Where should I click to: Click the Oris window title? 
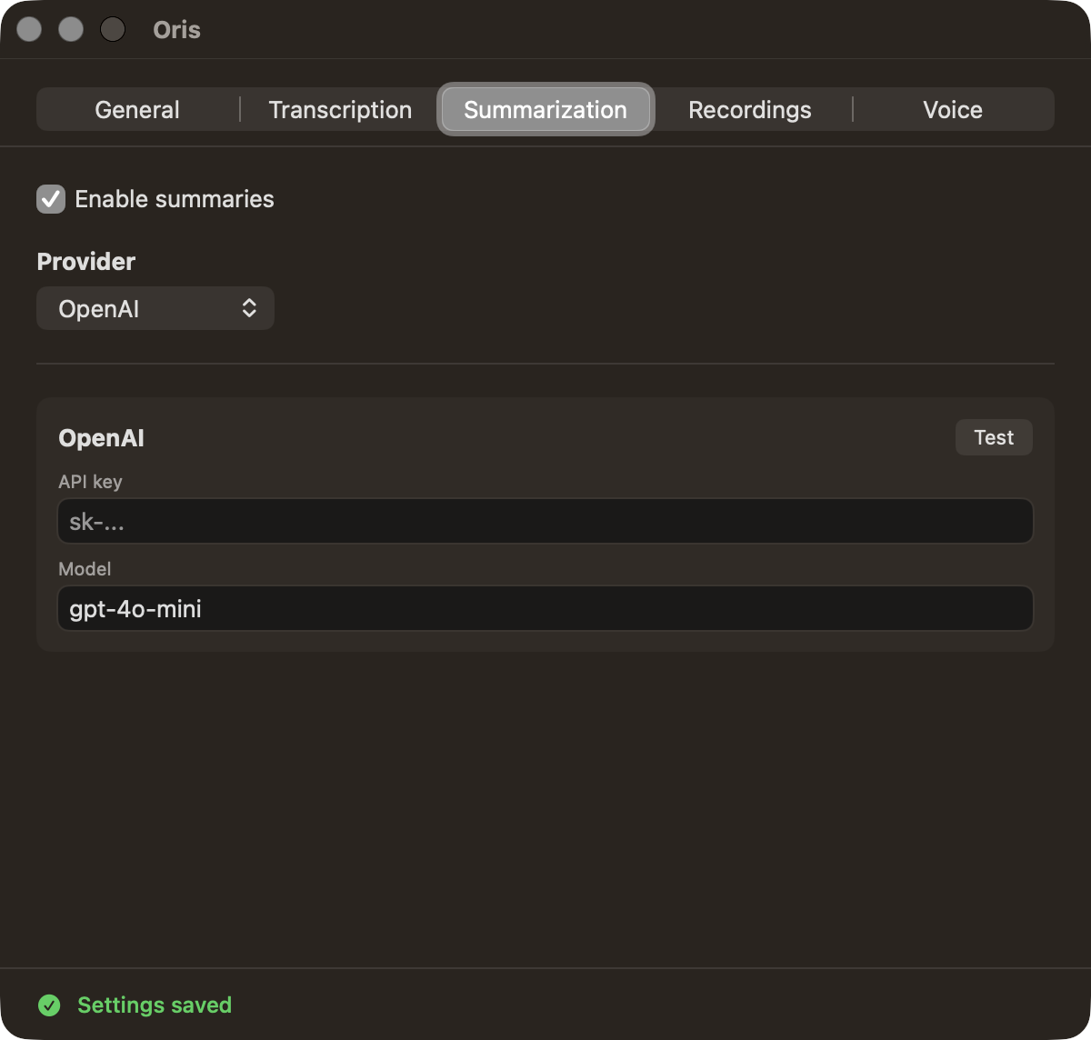click(x=176, y=30)
